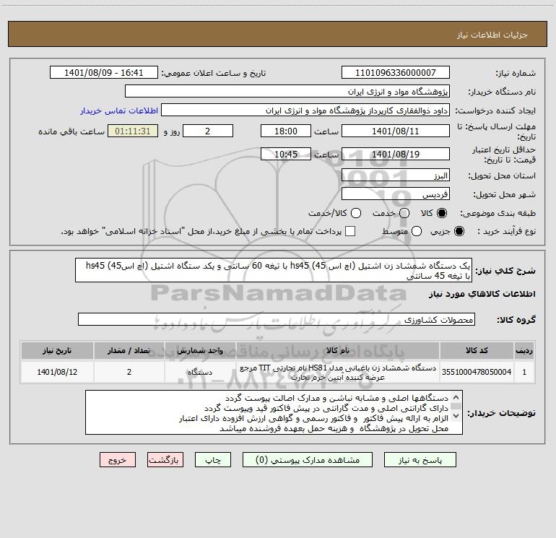Click the شرح کلی نیاز description box

pyautogui.click(x=274, y=270)
